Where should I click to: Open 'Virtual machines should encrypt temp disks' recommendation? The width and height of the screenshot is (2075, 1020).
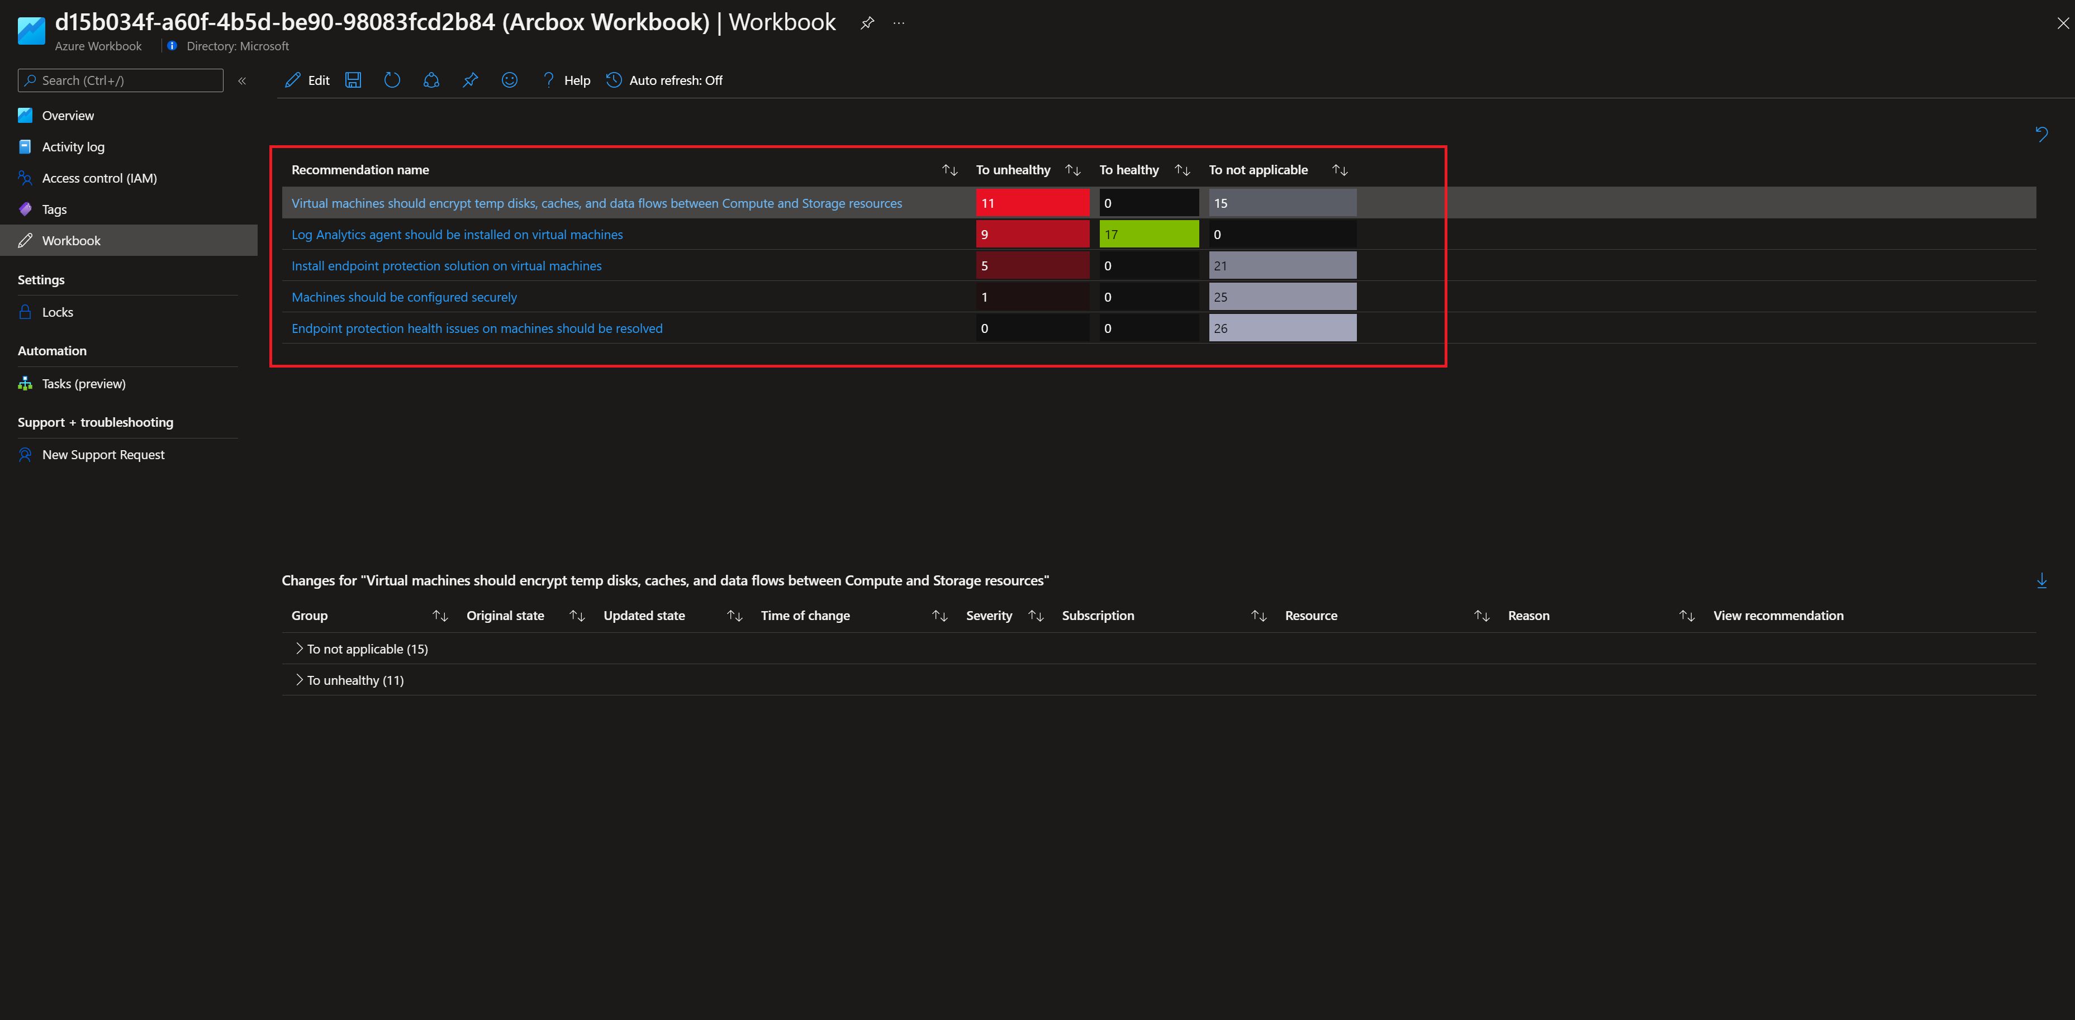(x=597, y=204)
